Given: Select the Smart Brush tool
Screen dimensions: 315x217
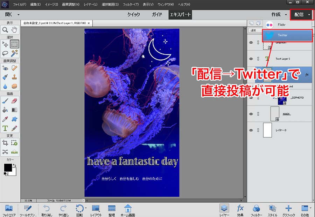Looking at the screenshot, I should [x=5, y=77].
